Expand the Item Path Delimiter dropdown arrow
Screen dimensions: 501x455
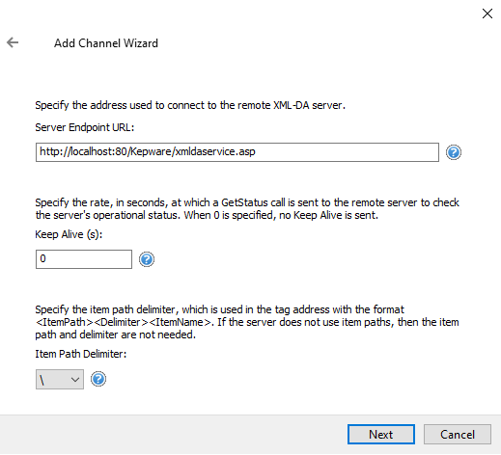coord(75,380)
